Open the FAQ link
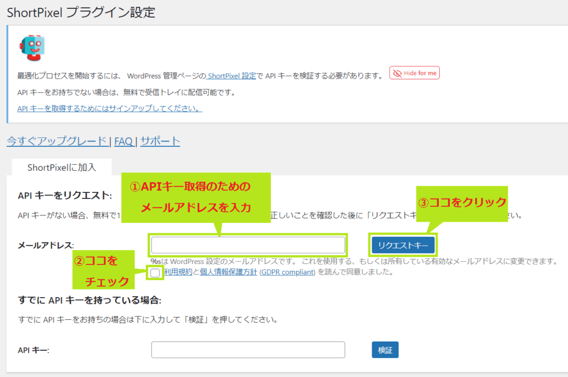 point(123,141)
